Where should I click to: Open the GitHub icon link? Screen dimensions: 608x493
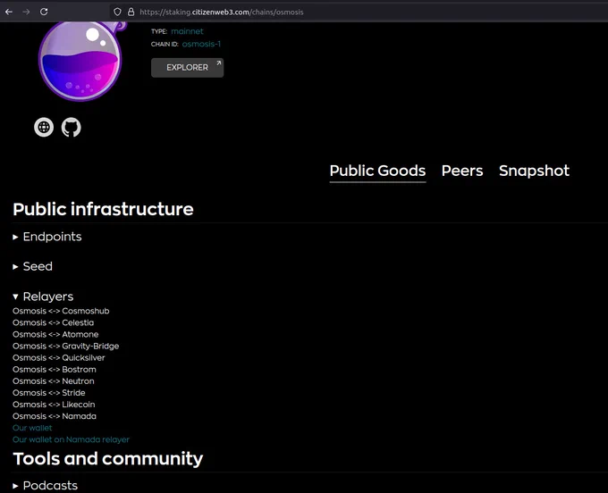(x=72, y=128)
